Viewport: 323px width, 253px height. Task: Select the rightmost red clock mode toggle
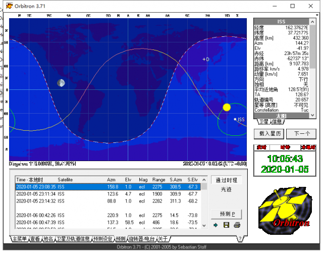coord(308,147)
